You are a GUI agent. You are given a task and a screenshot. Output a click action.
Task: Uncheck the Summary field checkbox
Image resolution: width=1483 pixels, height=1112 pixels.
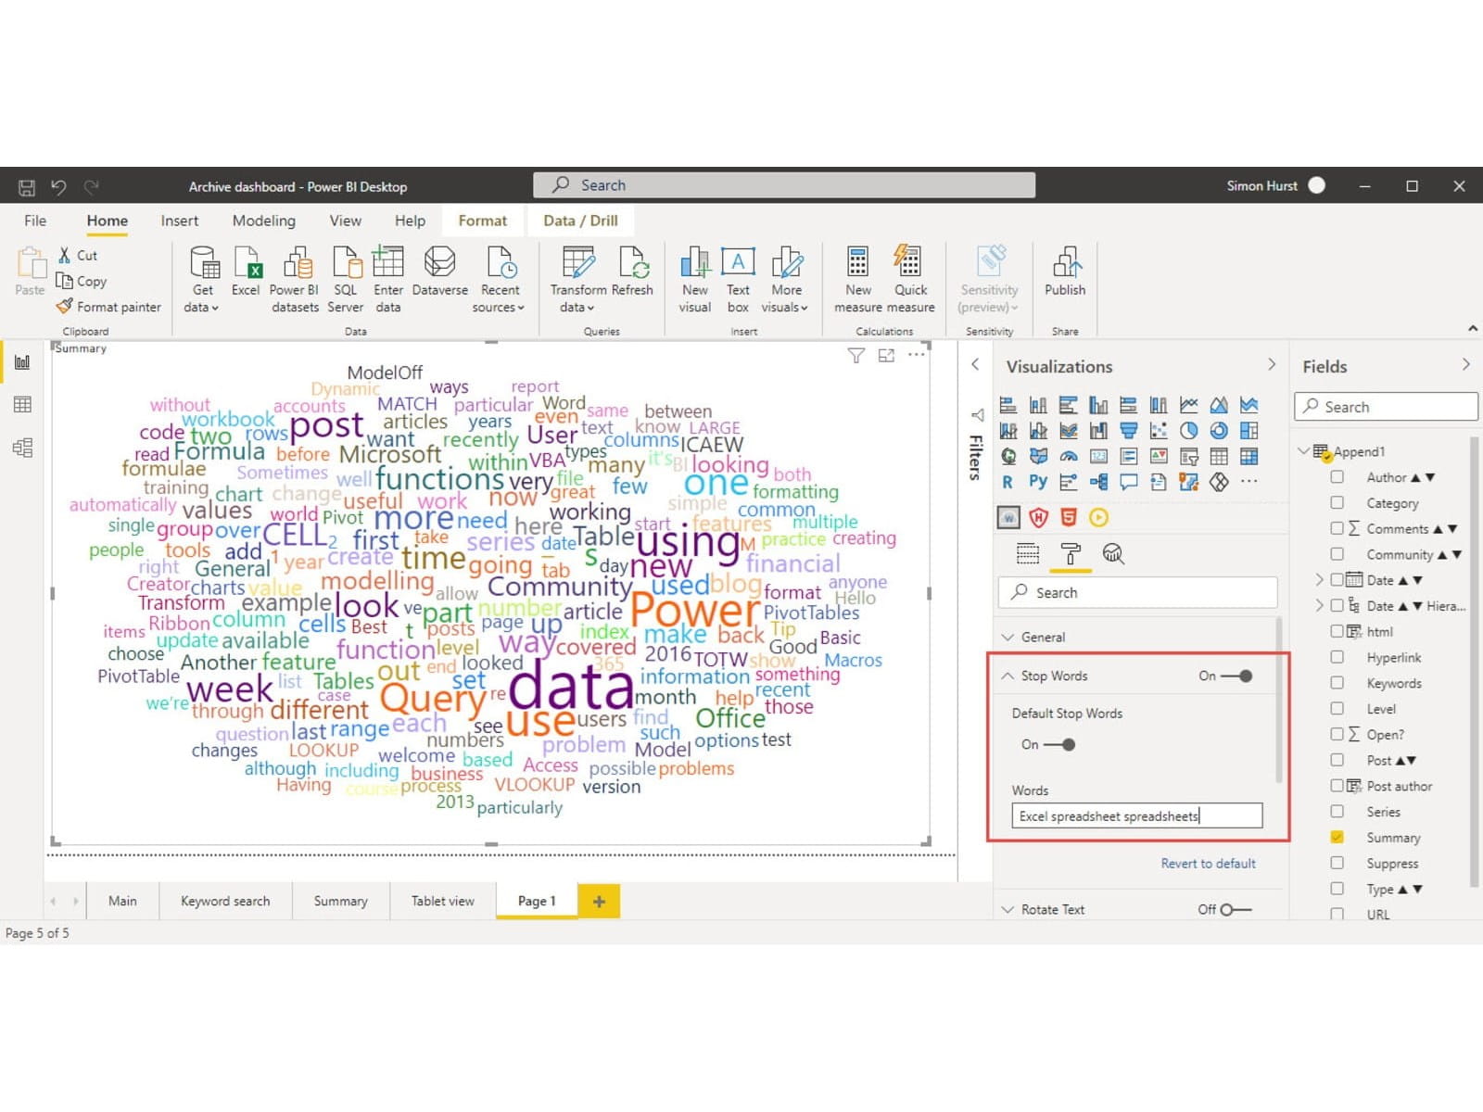1337,837
